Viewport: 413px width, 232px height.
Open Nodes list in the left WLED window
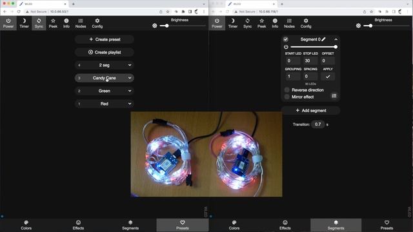(81, 23)
